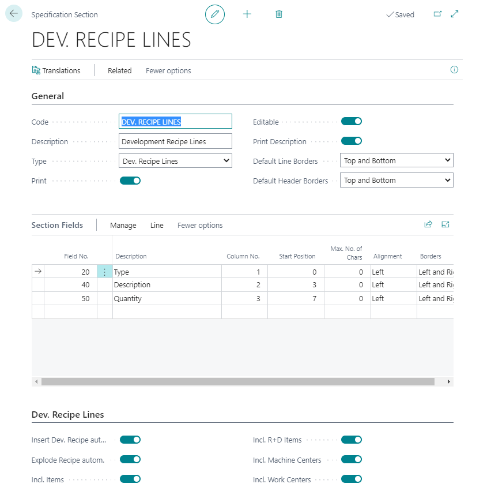
Task: Click right arrow of horizontal scrollbar
Action: tap(449, 382)
